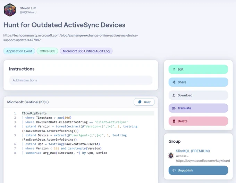Click the Unpublish megaphone icon
The image size is (236, 183).
174,170
